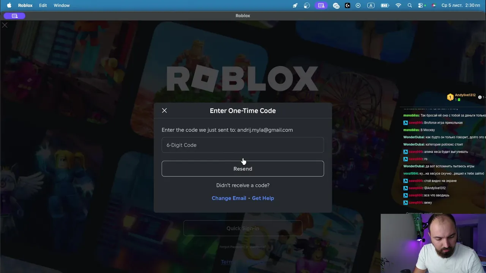The width and height of the screenshot is (486, 273).
Task: Click the 'Didn't receive a code?' text
Action: (243, 185)
